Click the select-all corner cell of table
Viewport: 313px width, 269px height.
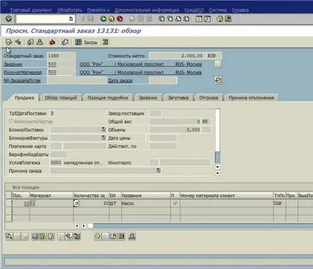[9, 195]
